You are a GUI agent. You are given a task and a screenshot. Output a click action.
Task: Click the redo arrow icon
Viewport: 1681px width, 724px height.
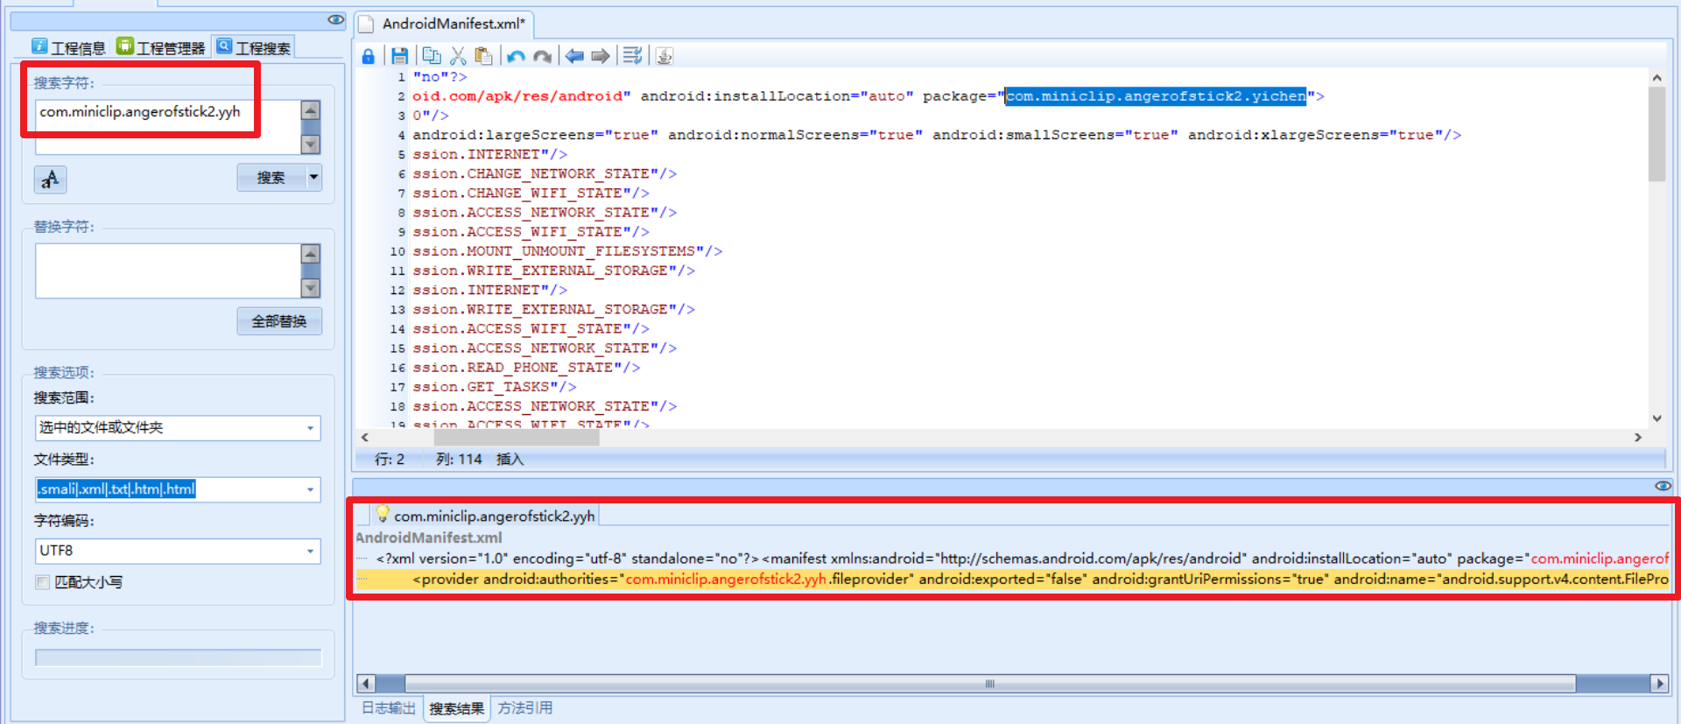pyautogui.click(x=543, y=56)
